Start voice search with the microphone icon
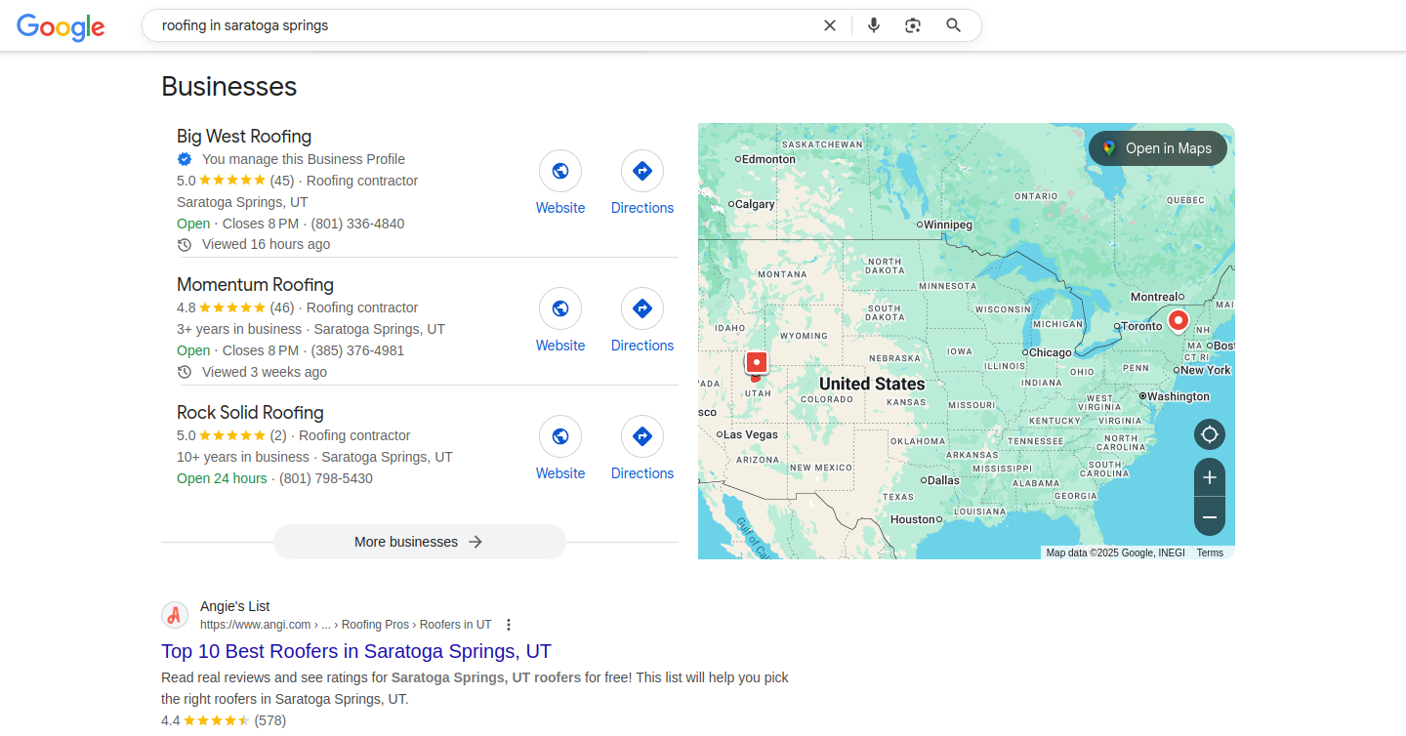1406x736 pixels. tap(873, 25)
